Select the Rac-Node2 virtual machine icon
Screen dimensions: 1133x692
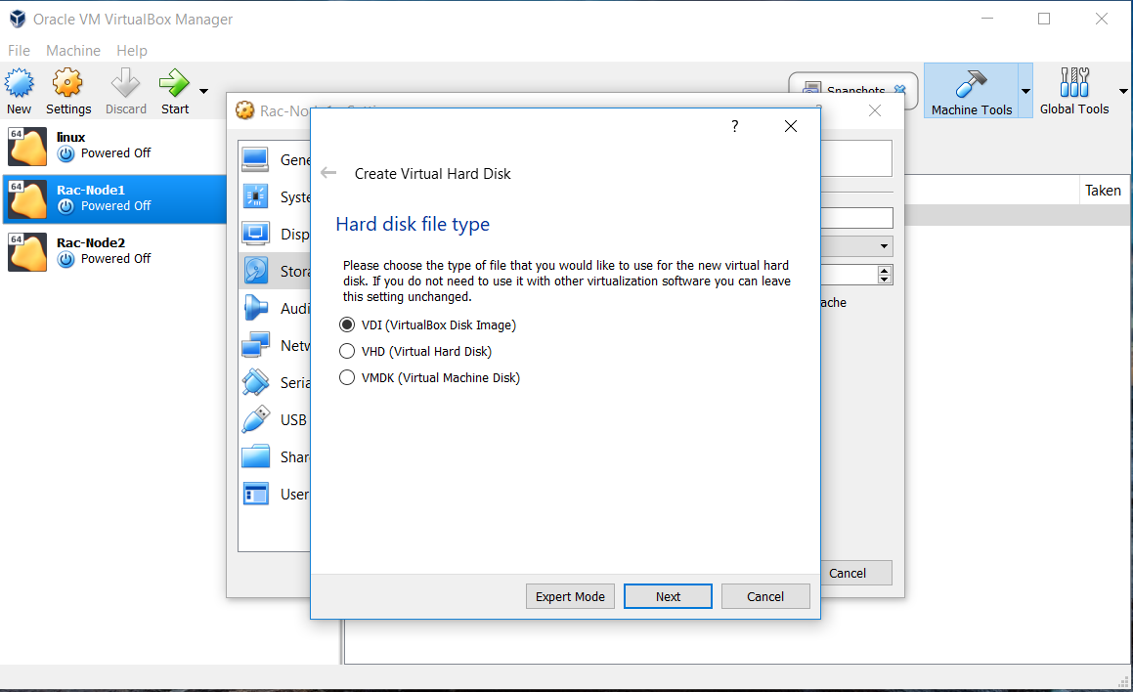click(x=27, y=251)
